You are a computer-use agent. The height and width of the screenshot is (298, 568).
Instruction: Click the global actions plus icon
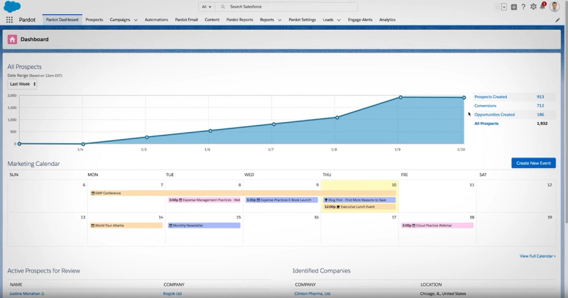(513, 7)
